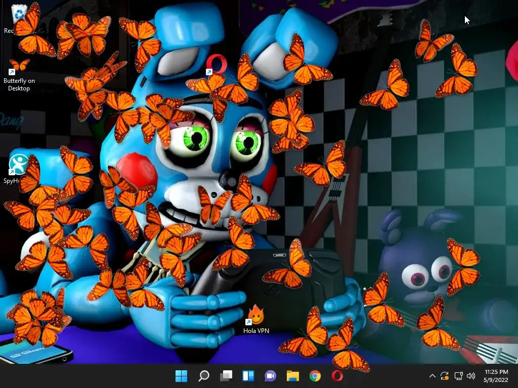This screenshot has width=518, height=388.
Task: Select the Hola VPN desktop shortcut
Action: click(256, 320)
